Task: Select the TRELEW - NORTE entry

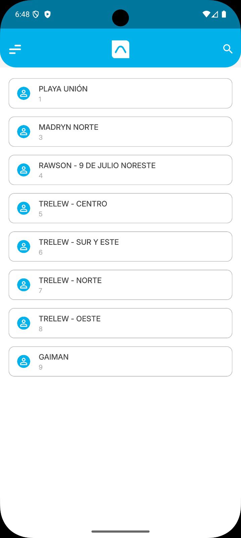Action: [x=120, y=285]
